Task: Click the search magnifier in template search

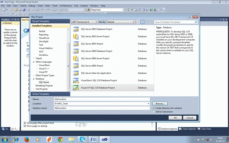Action: point(196,22)
